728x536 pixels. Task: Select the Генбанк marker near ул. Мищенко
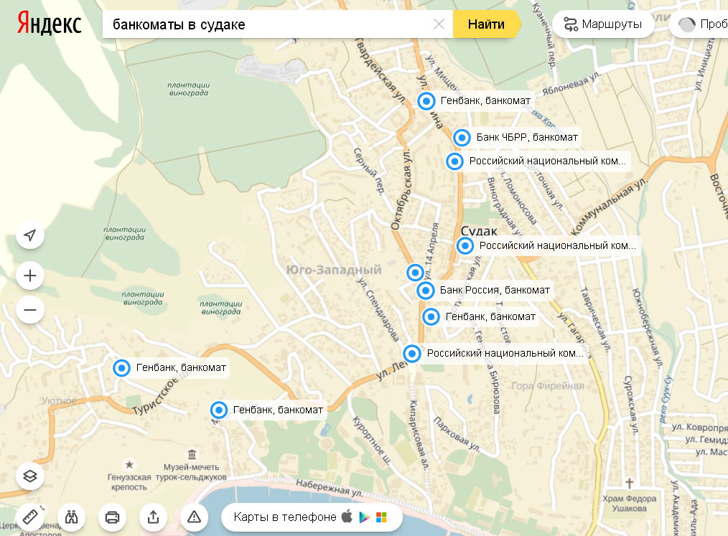pyautogui.click(x=426, y=101)
